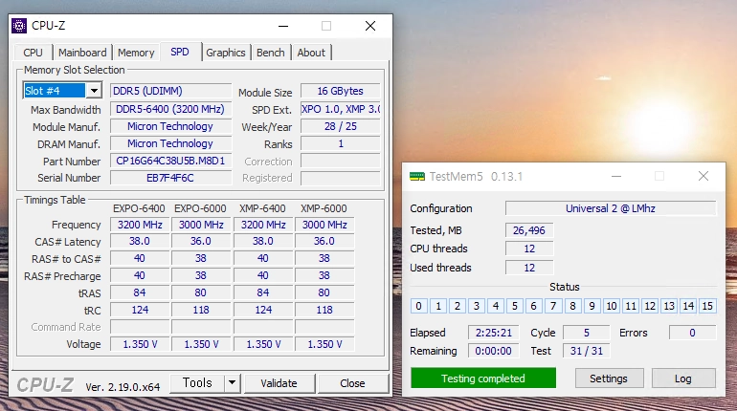This screenshot has height=411, width=737.
Task: Switch to the Memory tab
Action: coord(136,53)
